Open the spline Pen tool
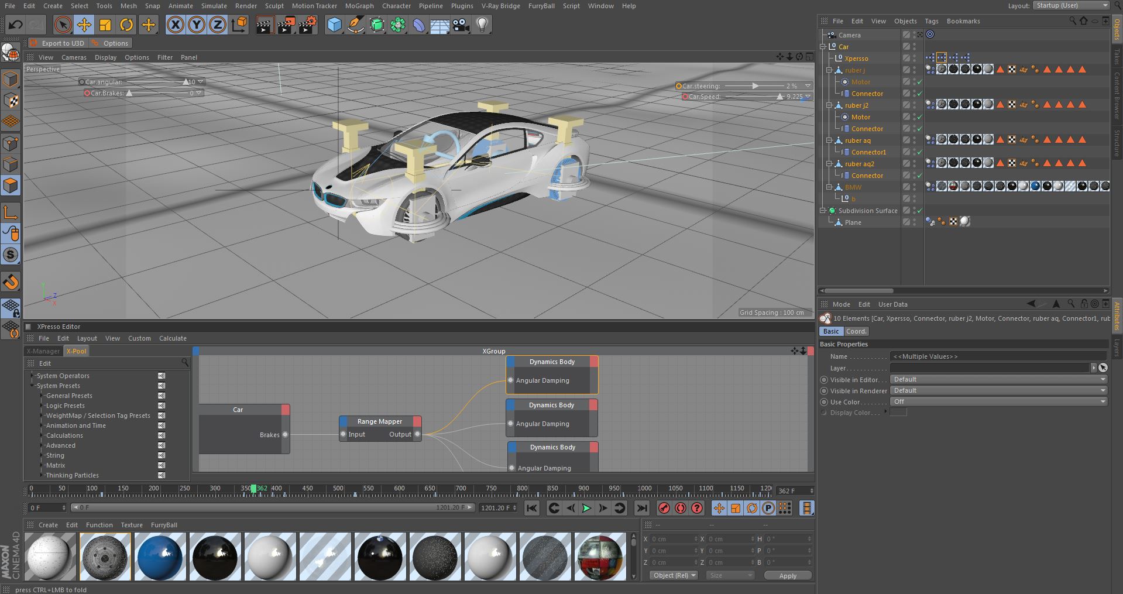 [x=355, y=25]
